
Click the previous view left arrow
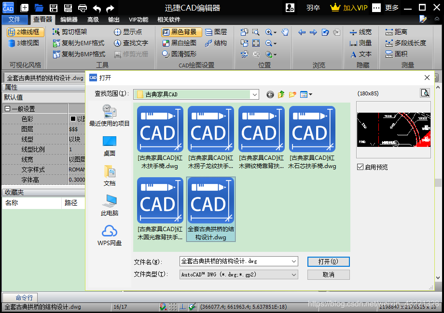click(302, 32)
